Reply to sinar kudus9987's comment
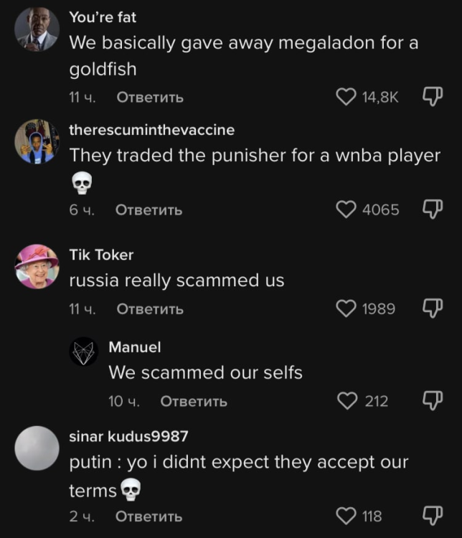This screenshot has height=538, width=462. pos(149,516)
